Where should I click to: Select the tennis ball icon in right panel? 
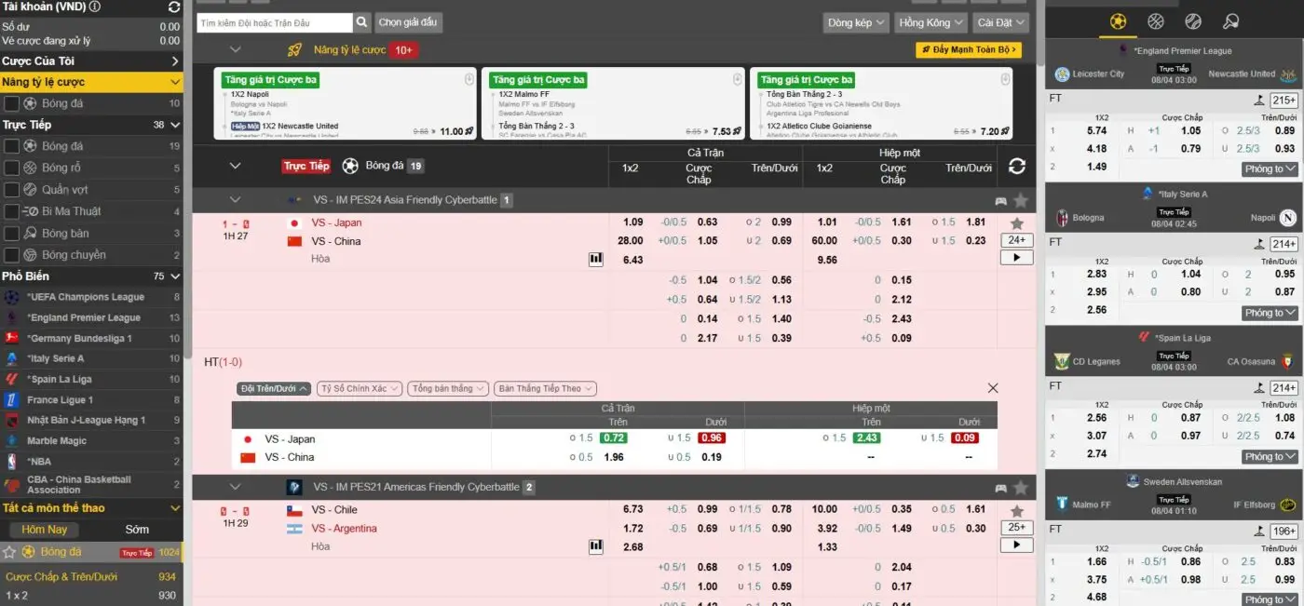point(1193,21)
